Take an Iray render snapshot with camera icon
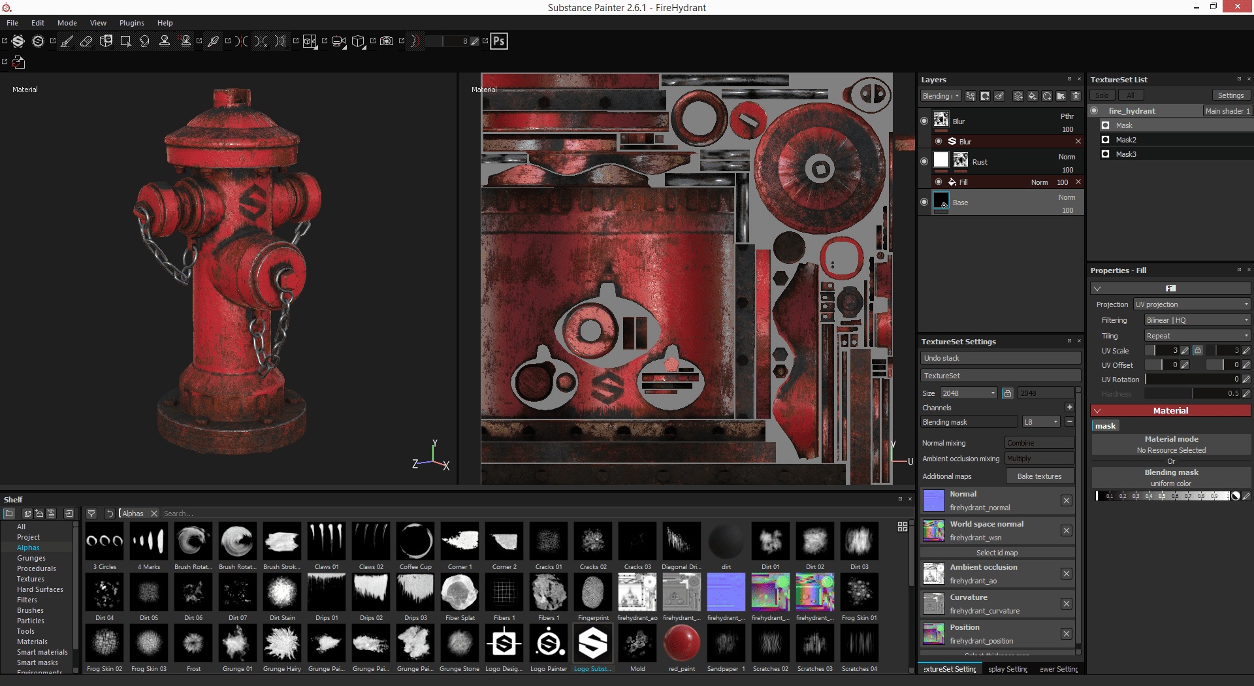Screen dimensions: 1254x686 tap(387, 41)
